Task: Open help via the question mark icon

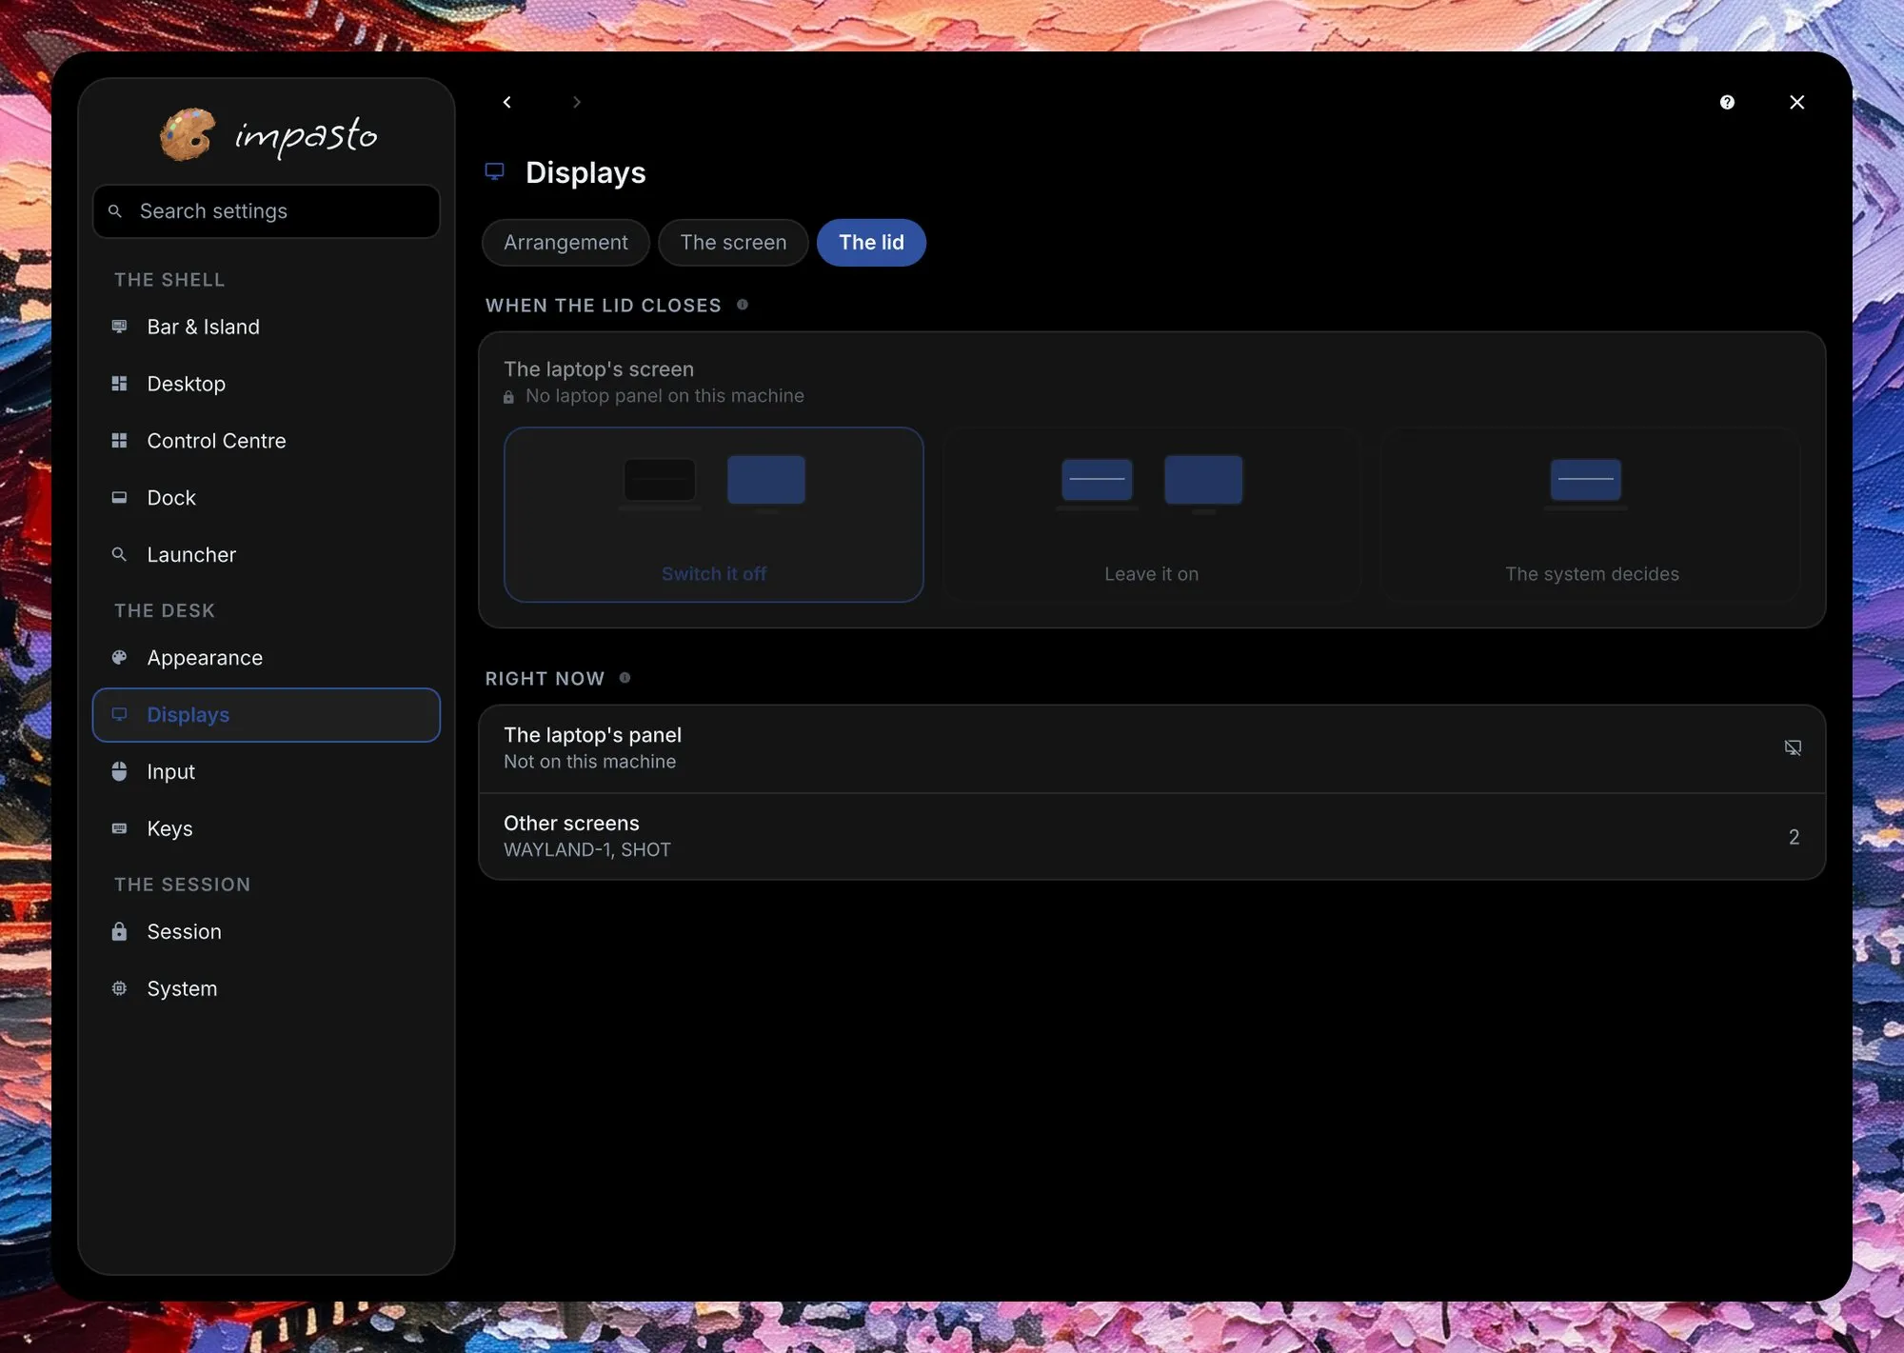Action: [x=1727, y=102]
